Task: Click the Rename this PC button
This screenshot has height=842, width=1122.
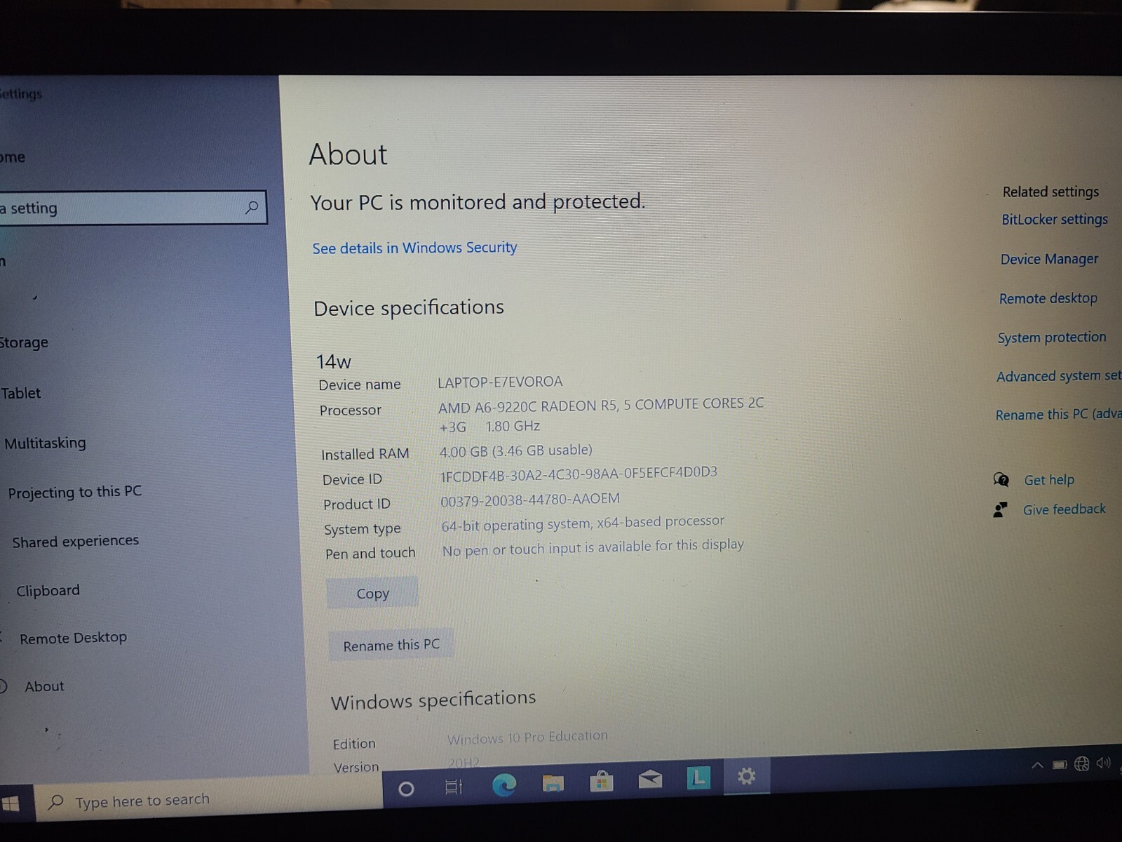Action: click(391, 645)
